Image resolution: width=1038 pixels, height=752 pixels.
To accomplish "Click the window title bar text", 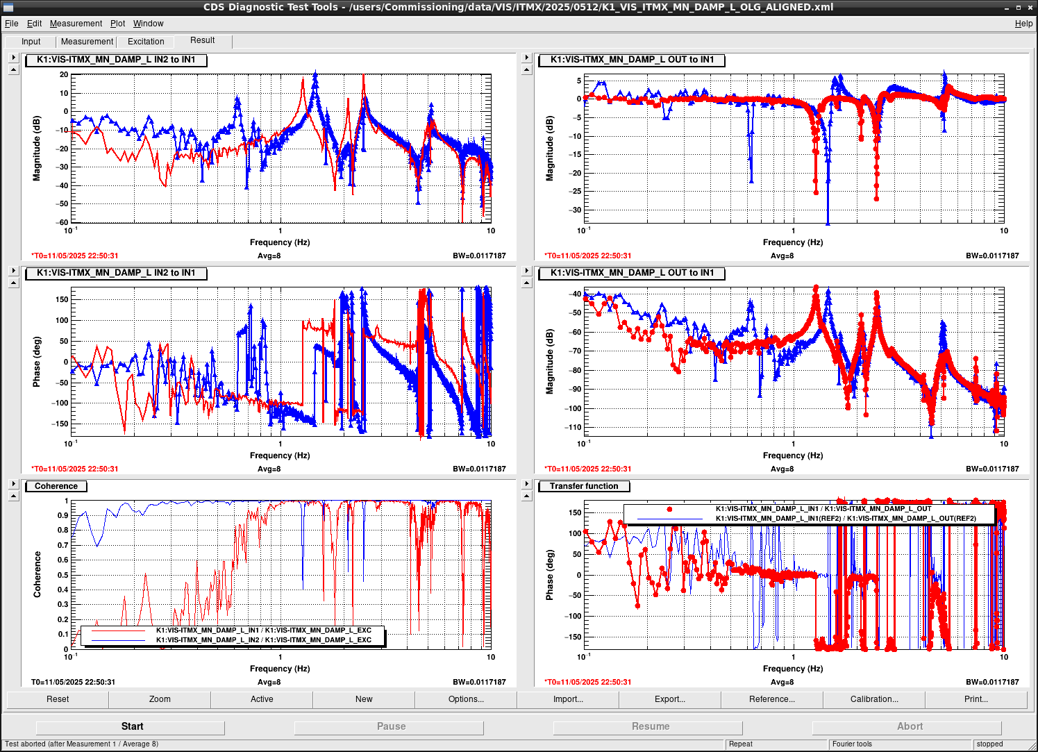I will [x=519, y=7].
